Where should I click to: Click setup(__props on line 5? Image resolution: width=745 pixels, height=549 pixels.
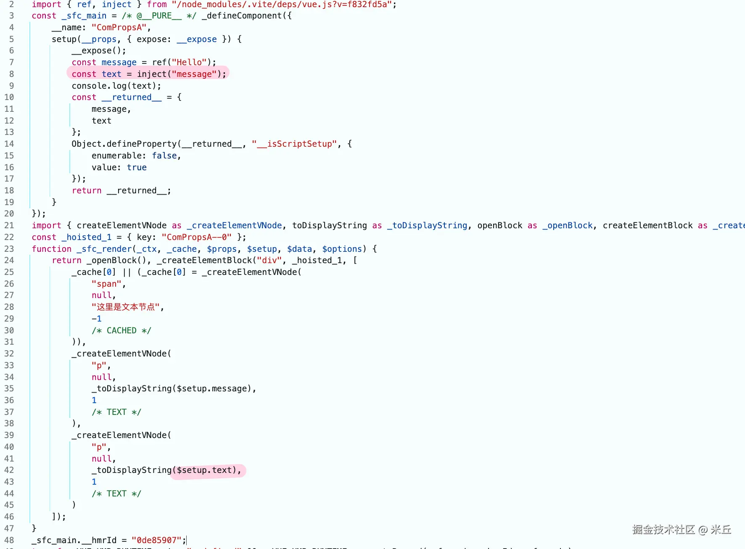point(84,39)
